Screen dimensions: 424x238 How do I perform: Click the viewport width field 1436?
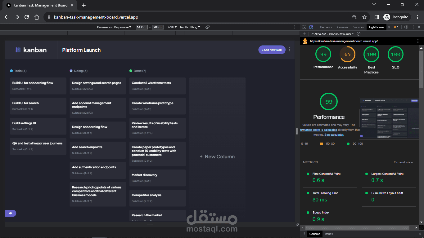[x=142, y=27]
